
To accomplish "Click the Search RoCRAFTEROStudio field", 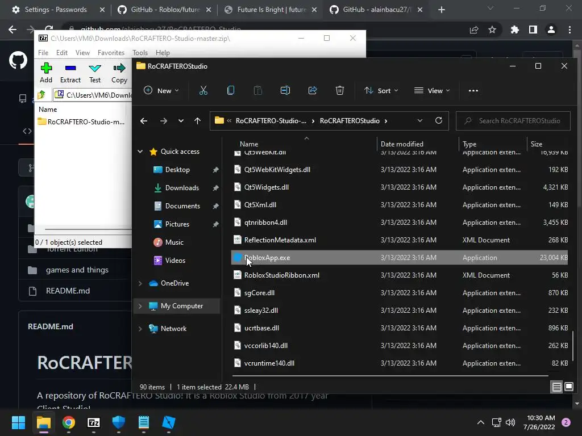I will (513, 121).
